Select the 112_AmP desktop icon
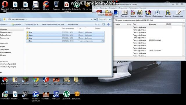This screenshot has height=105, width=186. click(77, 81)
